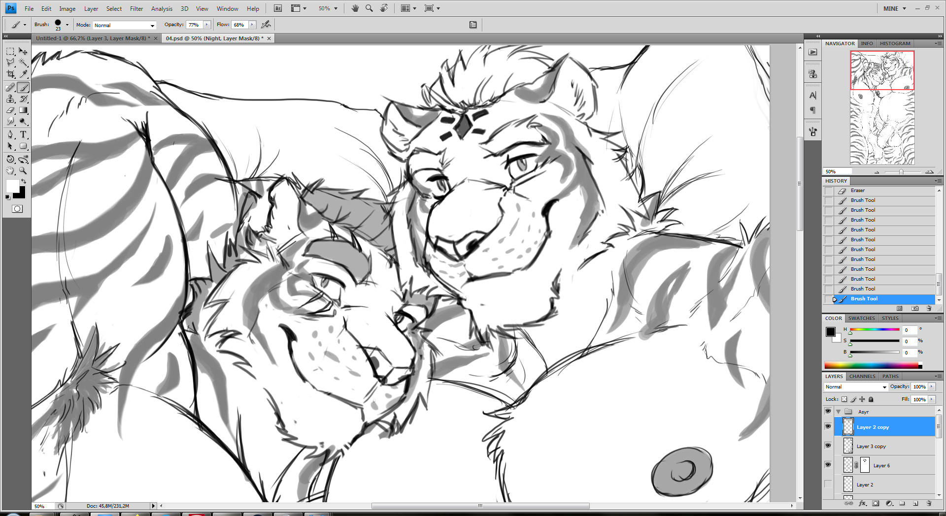This screenshot has width=946, height=516.
Task: Collapse the Asyr layer group
Action: [x=838, y=412]
